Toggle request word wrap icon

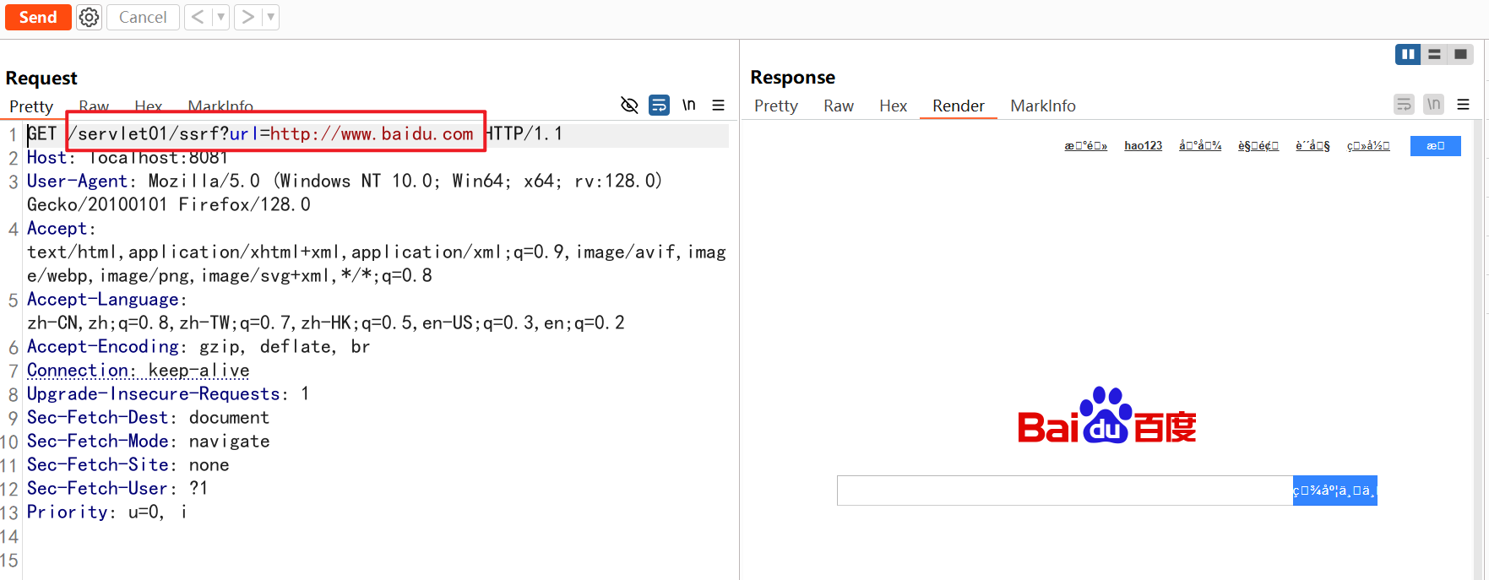659,105
